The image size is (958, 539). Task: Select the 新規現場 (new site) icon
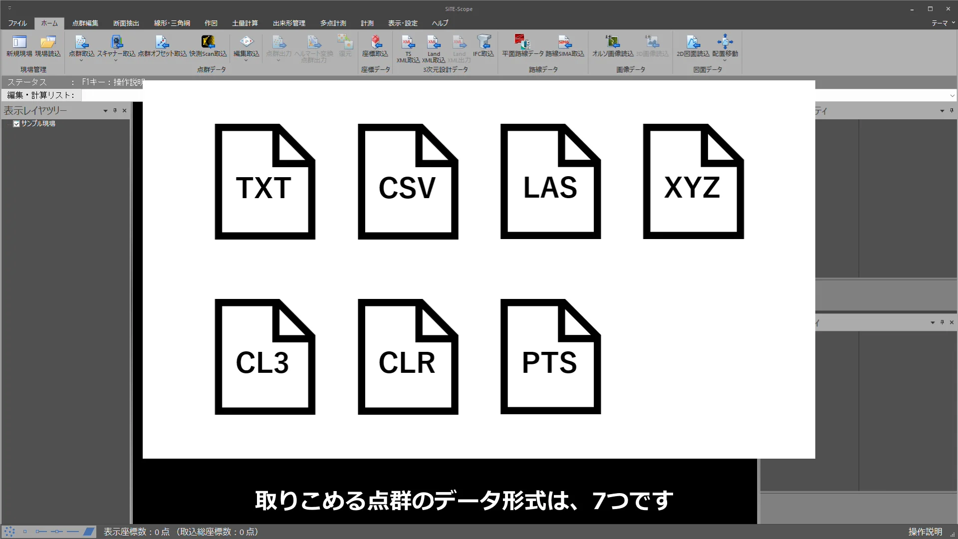point(18,47)
